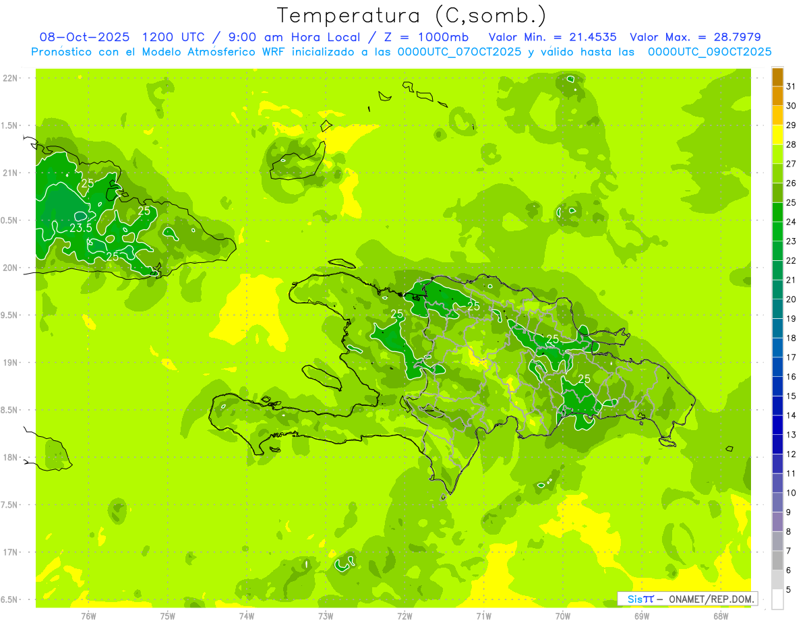
Task: Select the gray legend swatch between 6 and 7
Action: pyautogui.click(x=777, y=560)
